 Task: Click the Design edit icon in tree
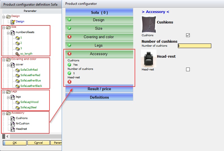point(13,21)
